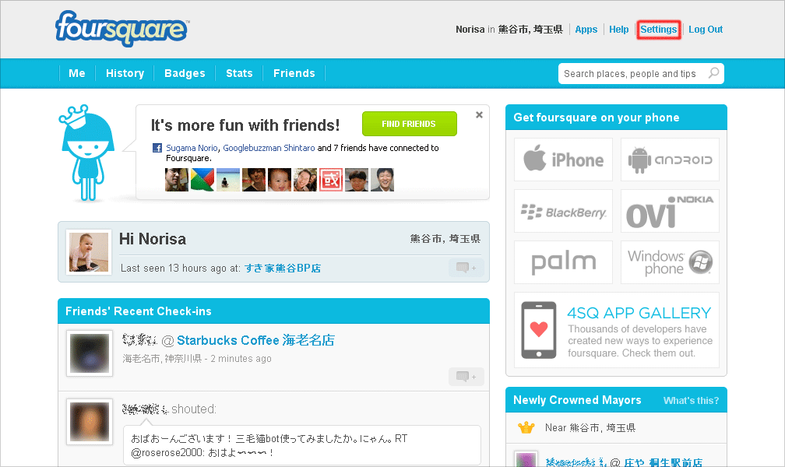785x467 pixels.
Task: Open the History tab
Action: 125,73
